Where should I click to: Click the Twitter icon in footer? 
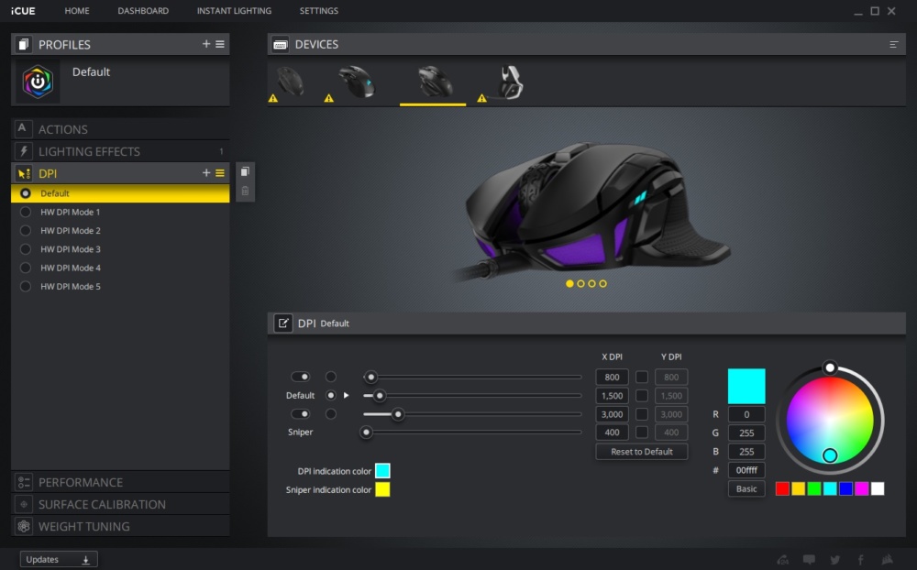pyautogui.click(x=835, y=560)
